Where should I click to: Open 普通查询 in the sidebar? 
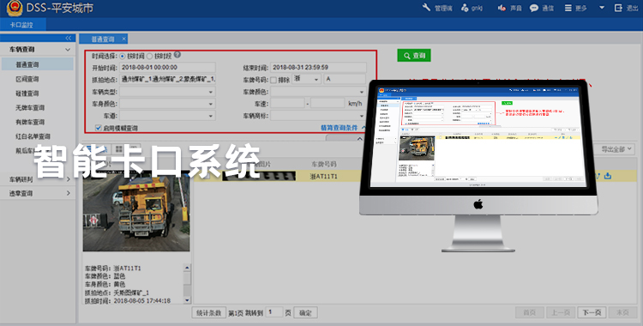pyautogui.click(x=38, y=64)
